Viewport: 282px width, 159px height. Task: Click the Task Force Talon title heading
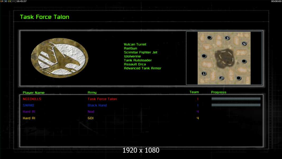point(45,17)
